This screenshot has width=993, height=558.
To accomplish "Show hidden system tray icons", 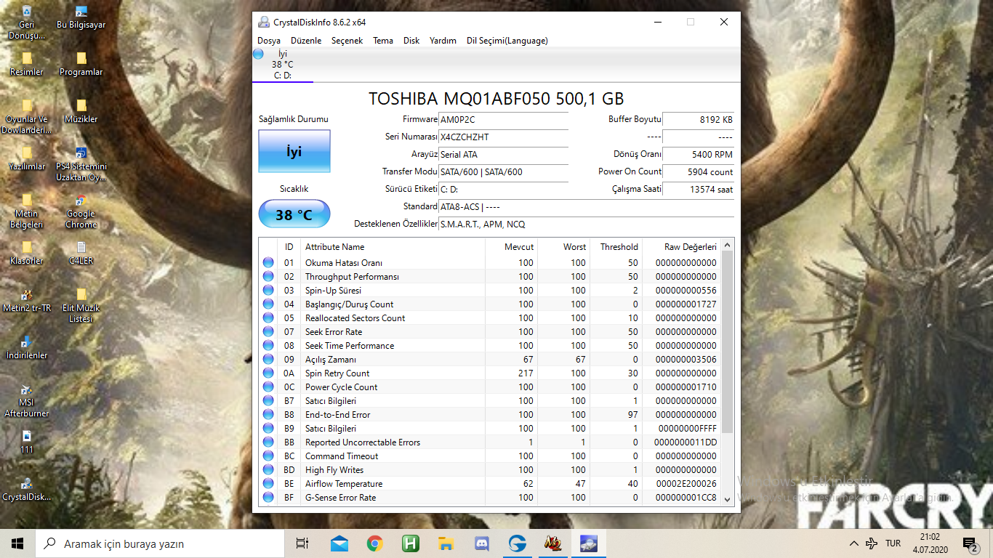I will tap(853, 543).
